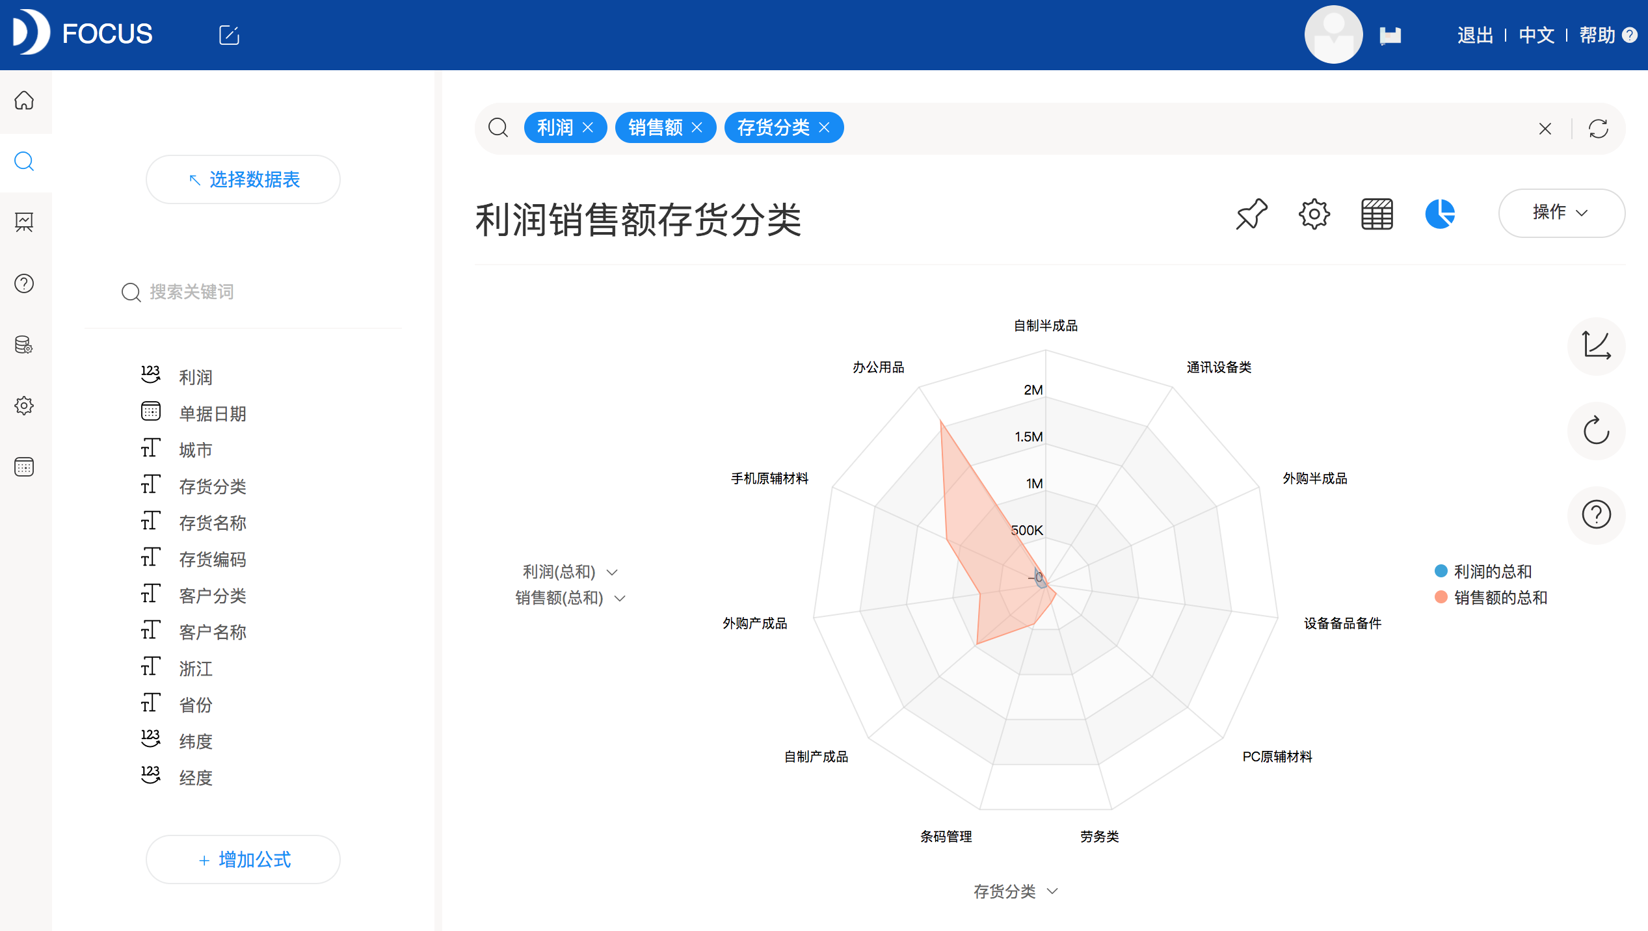Click the 办公用品 radar axis label
Screen dimensions: 1648x931
(x=879, y=367)
